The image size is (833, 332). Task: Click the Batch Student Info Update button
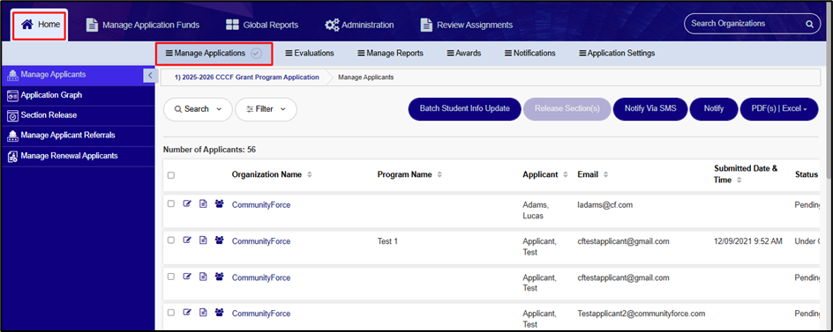[465, 108]
